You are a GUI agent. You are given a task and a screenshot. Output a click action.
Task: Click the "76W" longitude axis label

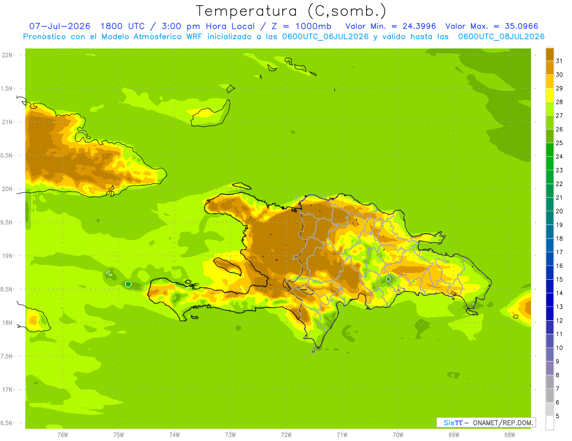62,434
